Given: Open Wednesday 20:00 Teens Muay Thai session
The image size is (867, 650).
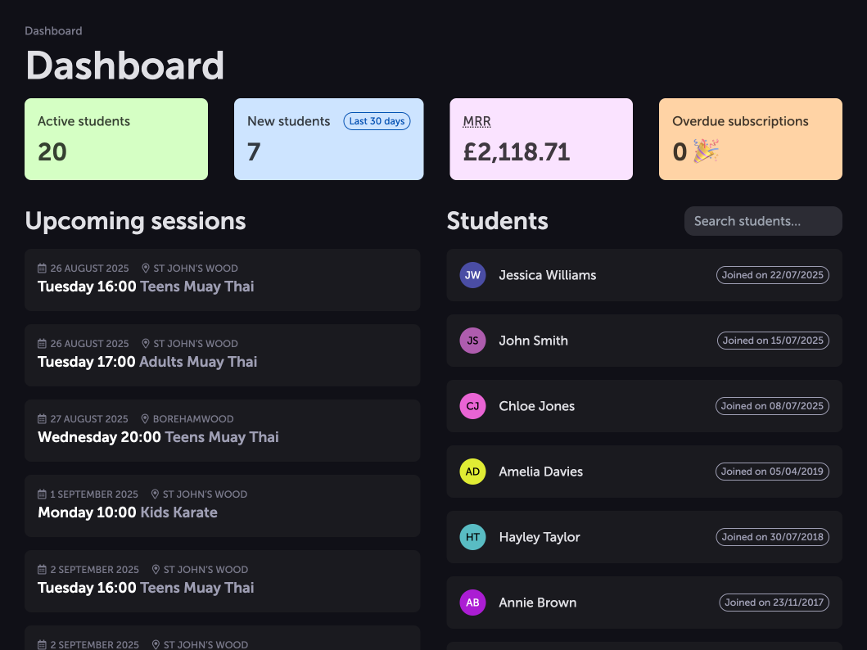Looking at the screenshot, I should pyautogui.click(x=222, y=431).
